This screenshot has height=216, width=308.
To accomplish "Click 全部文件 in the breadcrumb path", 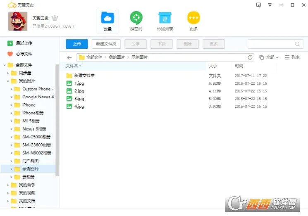I will click(94, 57).
